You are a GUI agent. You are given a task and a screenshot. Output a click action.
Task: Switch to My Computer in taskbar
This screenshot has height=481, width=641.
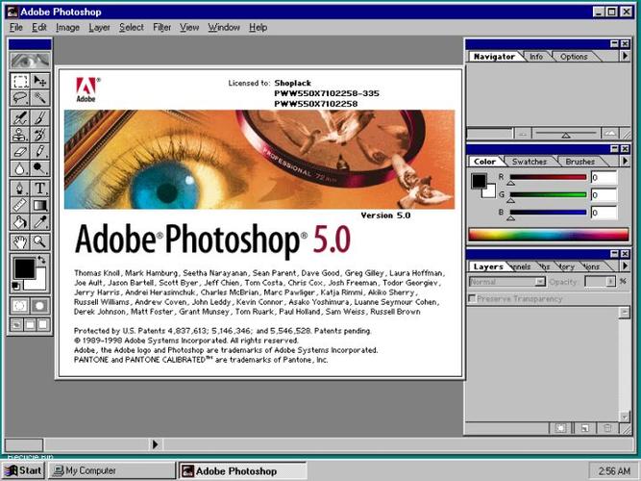pyautogui.click(x=111, y=470)
